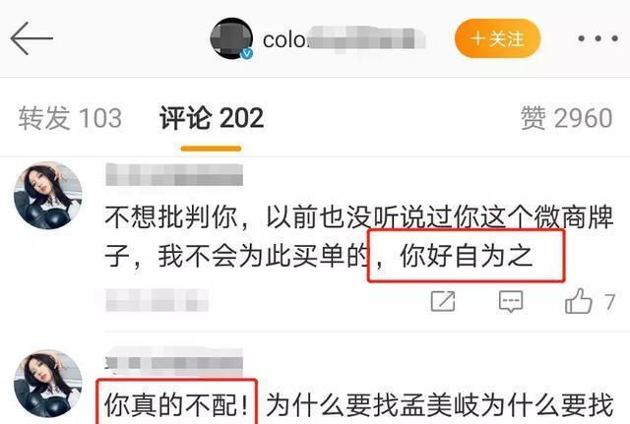Tap the back arrow icon
Image resolution: width=630 pixels, height=424 pixels.
31,38
